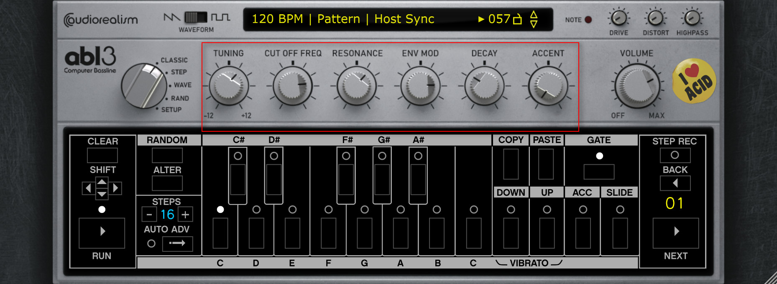Select Wave mode label
This screenshot has width=777, height=284.
coord(183,85)
